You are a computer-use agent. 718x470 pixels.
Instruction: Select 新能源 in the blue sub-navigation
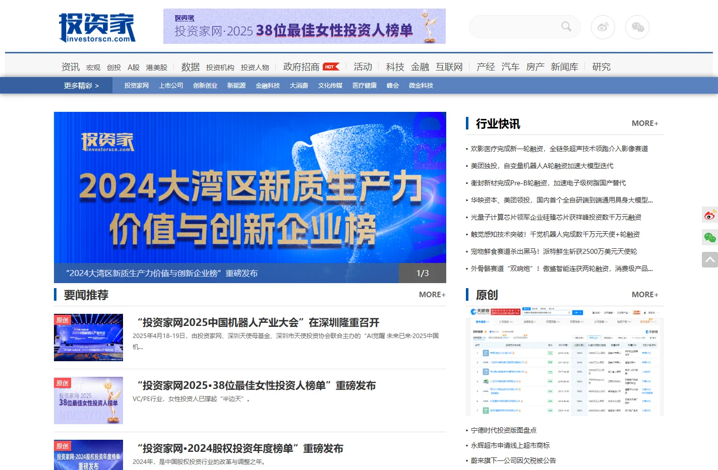click(236, 86)
